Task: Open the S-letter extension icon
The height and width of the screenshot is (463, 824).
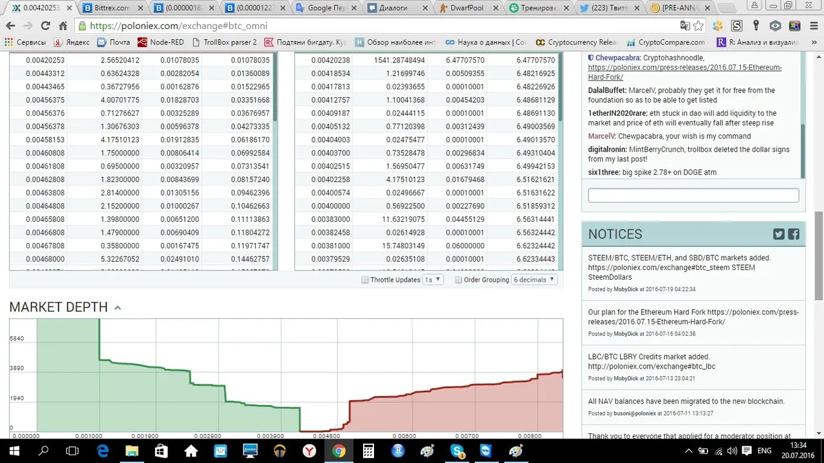Action: click(x=737, y=26)
